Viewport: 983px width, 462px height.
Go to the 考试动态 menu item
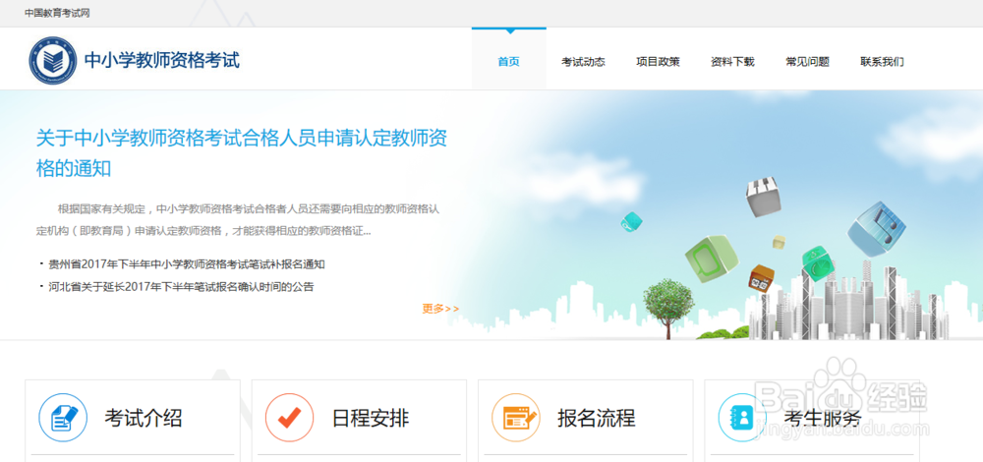pyautogui.click(x=583, y=62)
